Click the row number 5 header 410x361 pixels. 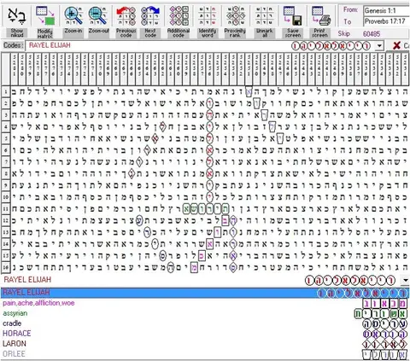click(x=6, y=138)
